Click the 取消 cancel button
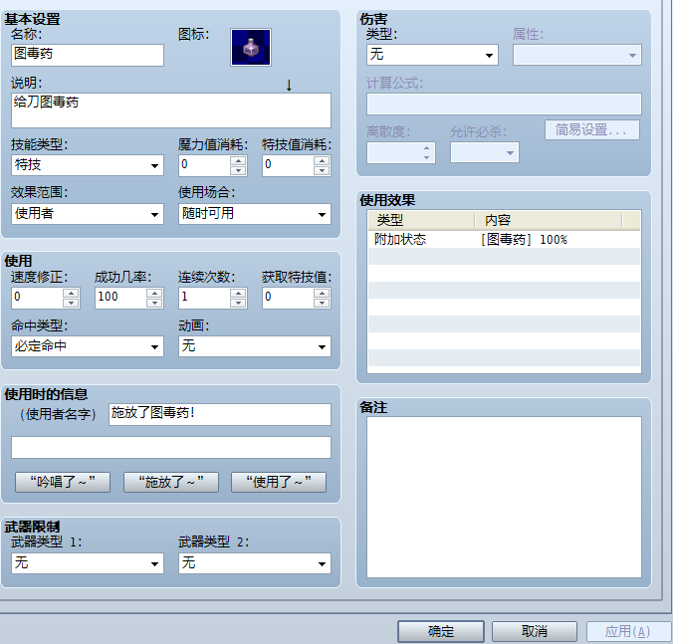This screenshot has width=673, height=644. tap(535, 631)
